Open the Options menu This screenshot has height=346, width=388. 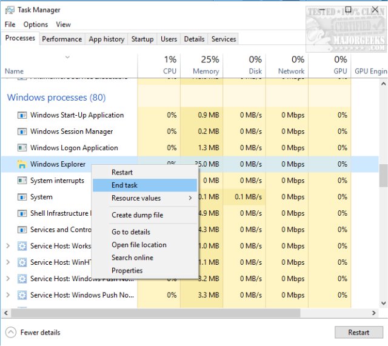click(36, 24)
